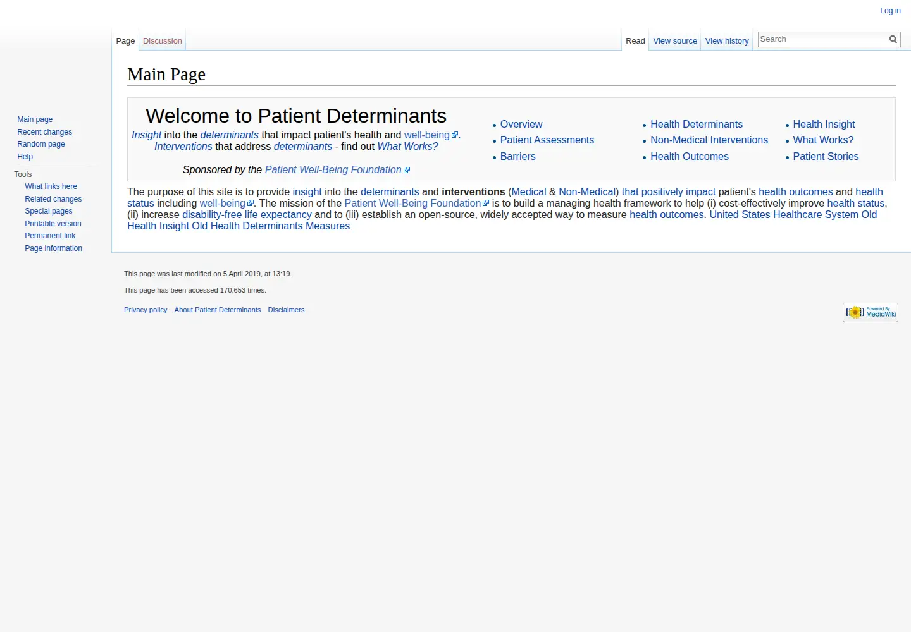Image resolution: width=911 pixels, height=632 pixels.
Task: Open the Overview link
Action: point(521,125)
